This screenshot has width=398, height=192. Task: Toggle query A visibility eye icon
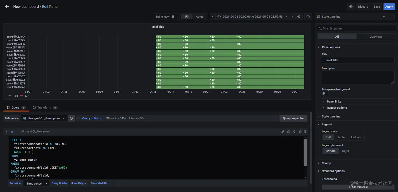295,132
